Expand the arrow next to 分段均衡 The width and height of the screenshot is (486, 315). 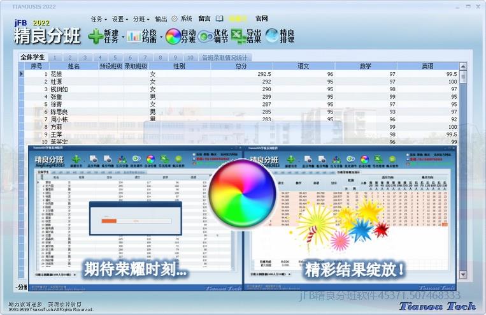tap(161, 37)
